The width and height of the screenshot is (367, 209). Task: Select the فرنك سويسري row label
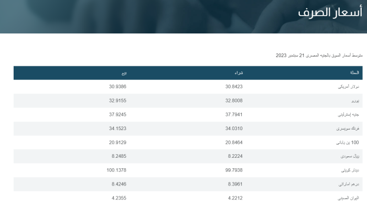[348, 129]
